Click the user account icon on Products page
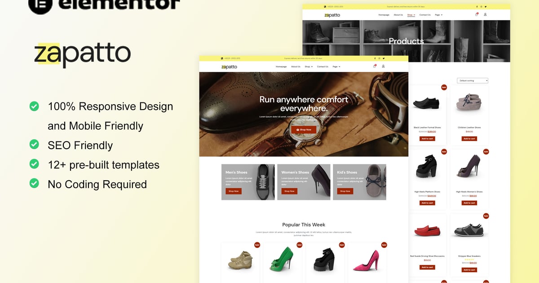 485,14
